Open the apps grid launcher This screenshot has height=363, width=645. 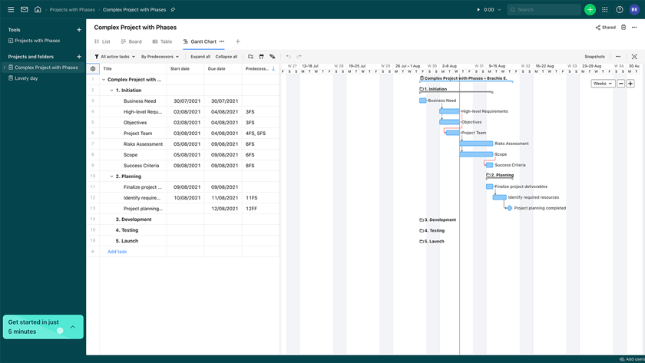click(605, 10)
